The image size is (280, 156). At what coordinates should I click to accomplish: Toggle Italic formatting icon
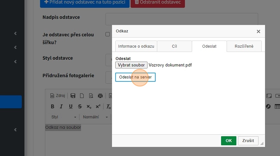click(61, 106)
